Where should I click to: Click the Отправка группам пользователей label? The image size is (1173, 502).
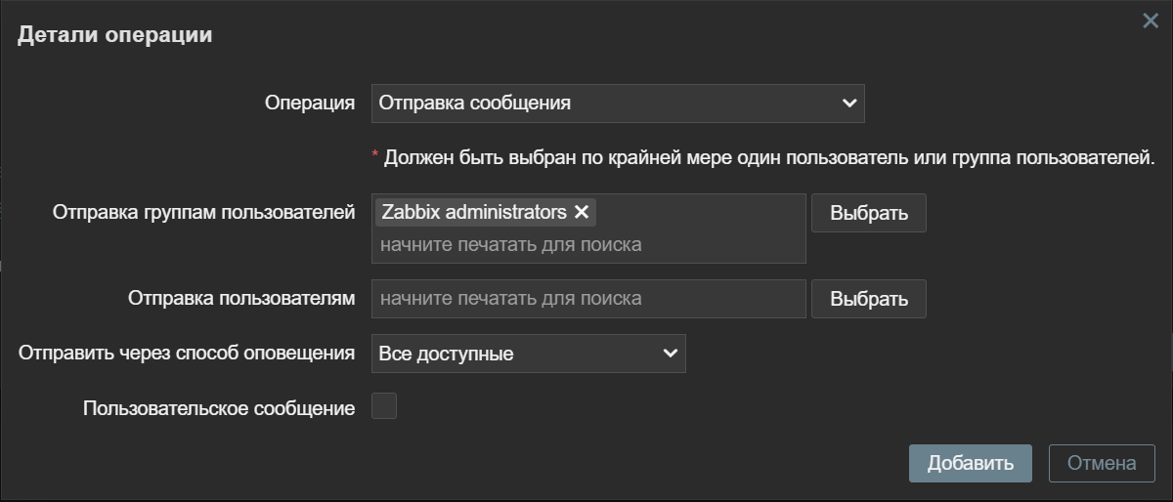[203, 212]
